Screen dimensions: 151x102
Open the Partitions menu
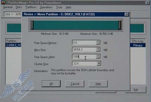(31, 7)
